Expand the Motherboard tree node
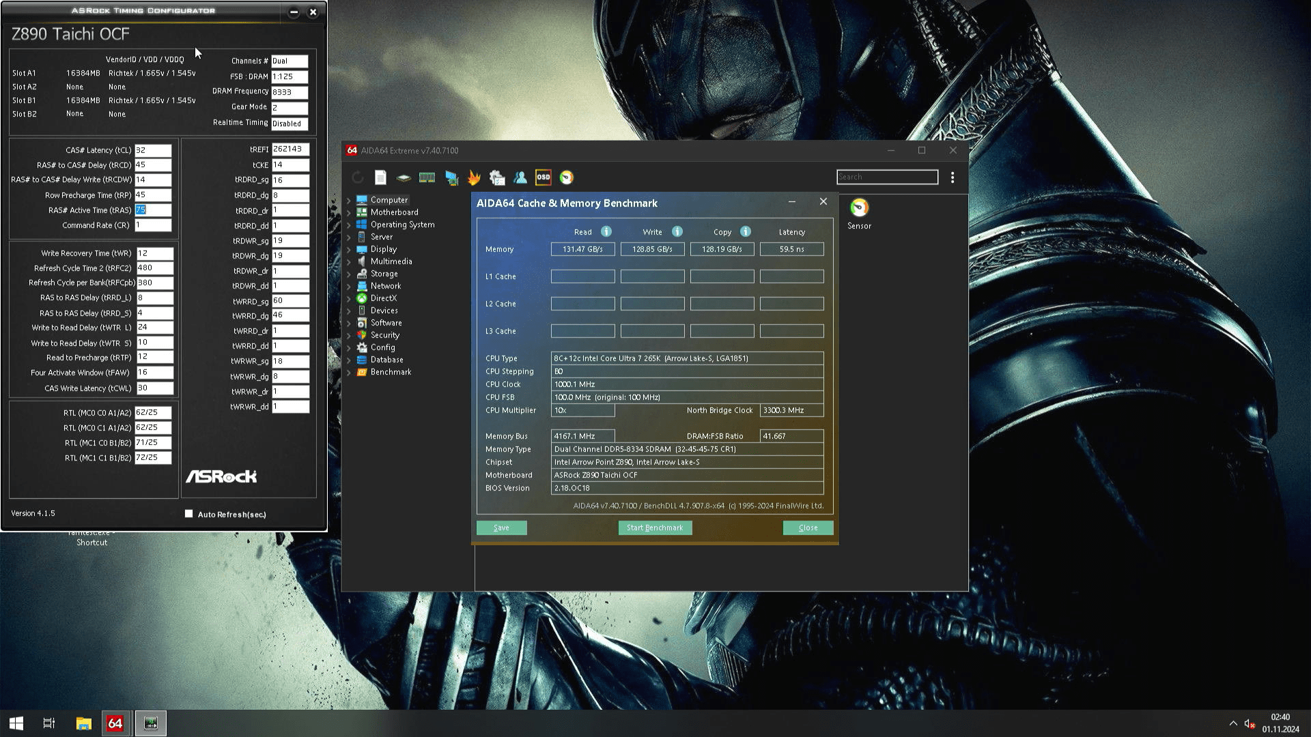 pyautogui.click(x=349, y=213)
